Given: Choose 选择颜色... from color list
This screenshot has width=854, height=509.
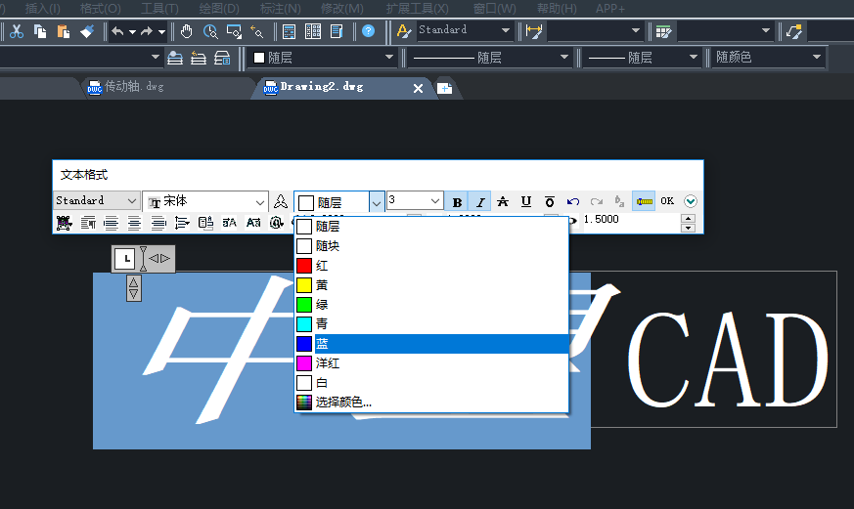Looking at the screenshot, I should point(342,402).
